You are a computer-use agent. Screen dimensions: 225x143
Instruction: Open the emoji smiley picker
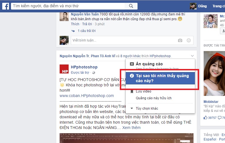[189, 40]
